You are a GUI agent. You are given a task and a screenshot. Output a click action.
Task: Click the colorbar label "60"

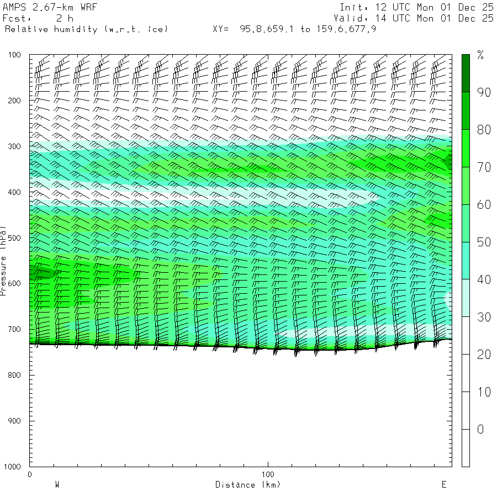484,204
